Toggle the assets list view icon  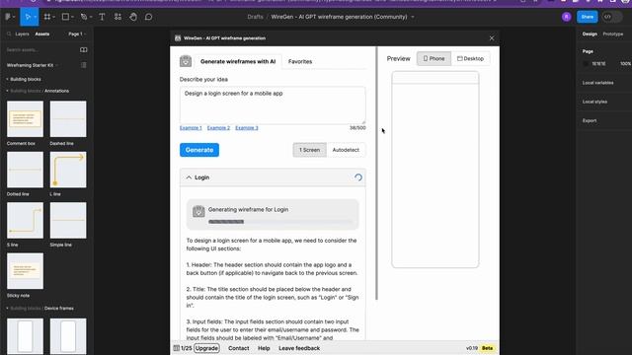click(83, 65)
